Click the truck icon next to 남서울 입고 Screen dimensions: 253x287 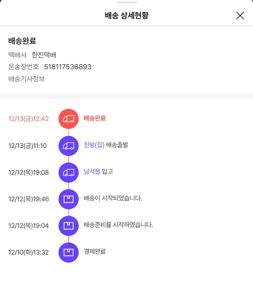[68, 172]
